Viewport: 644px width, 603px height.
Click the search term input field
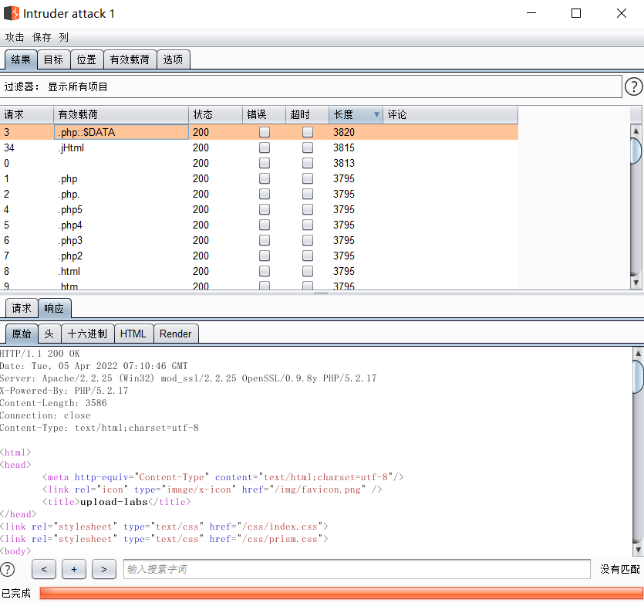(x=356, y=569)
